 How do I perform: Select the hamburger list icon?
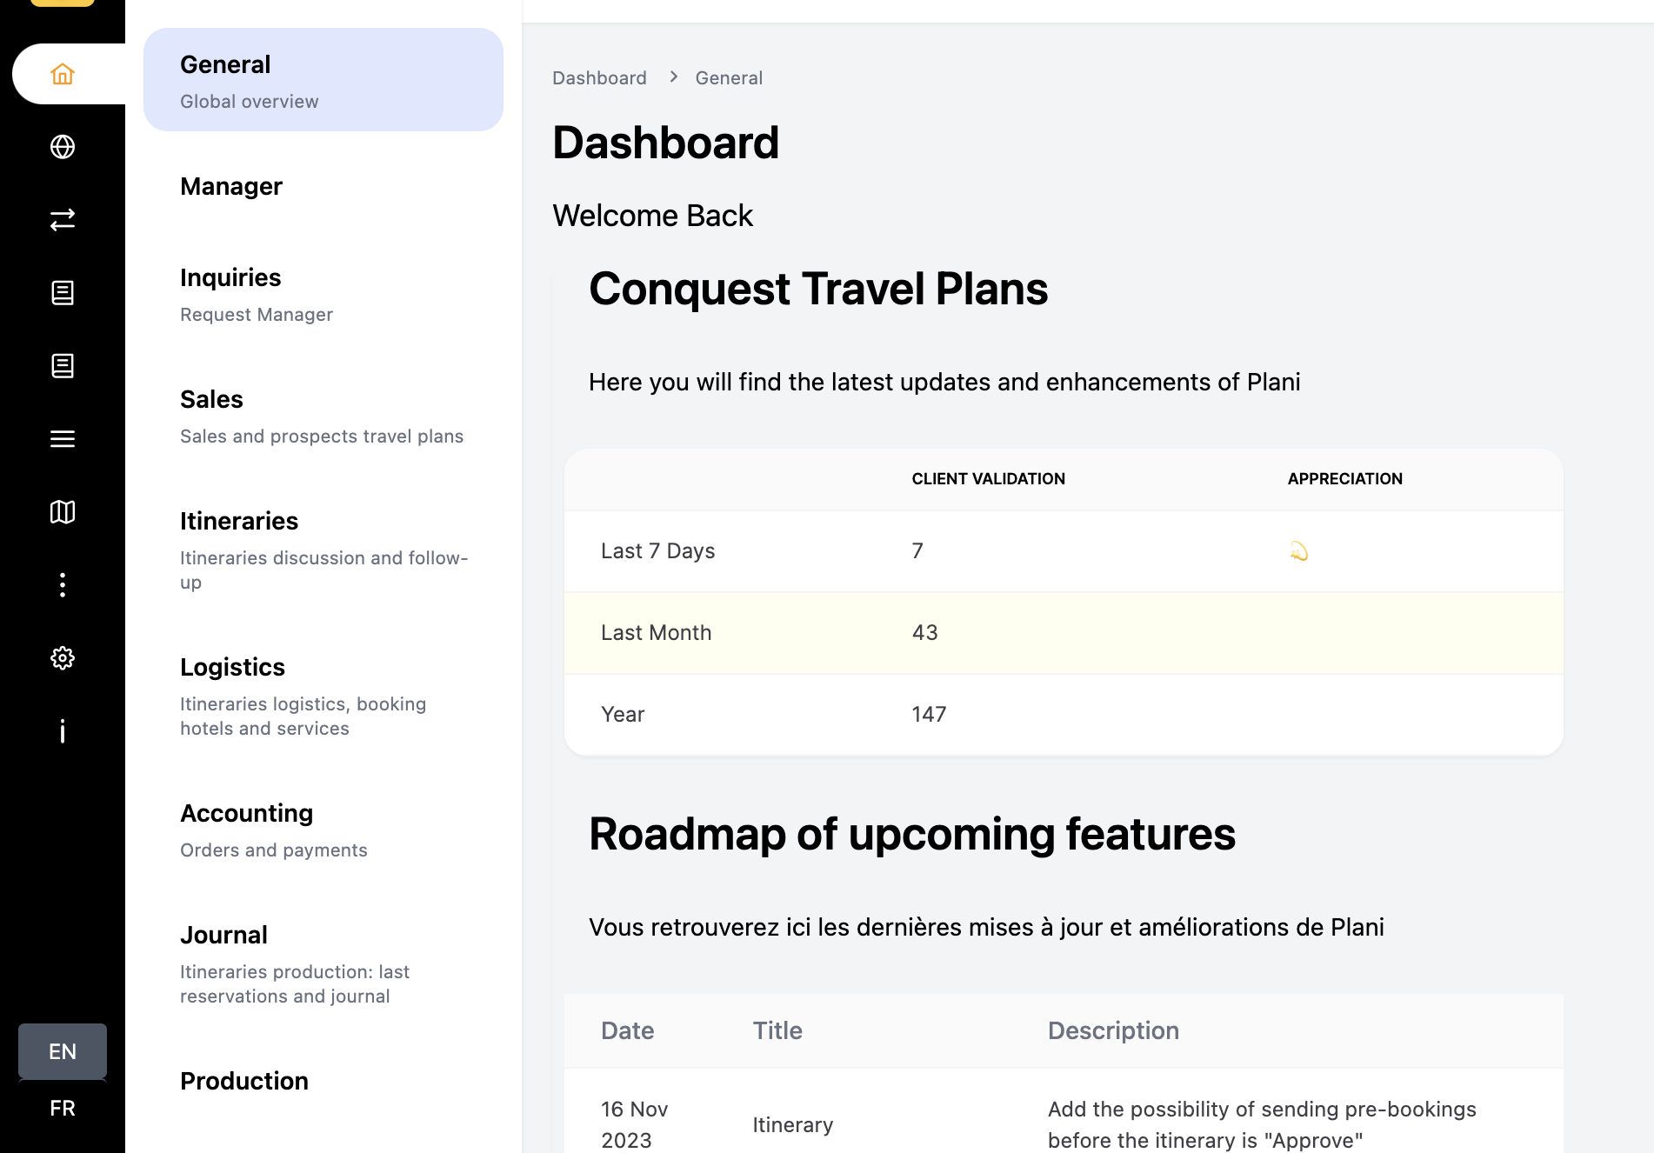tap(62, 439)
